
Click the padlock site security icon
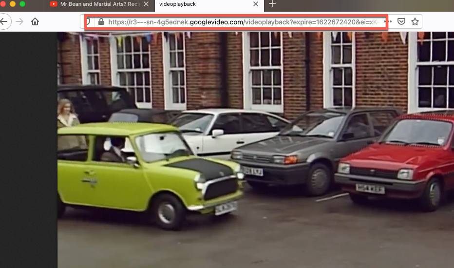[101, 22]
